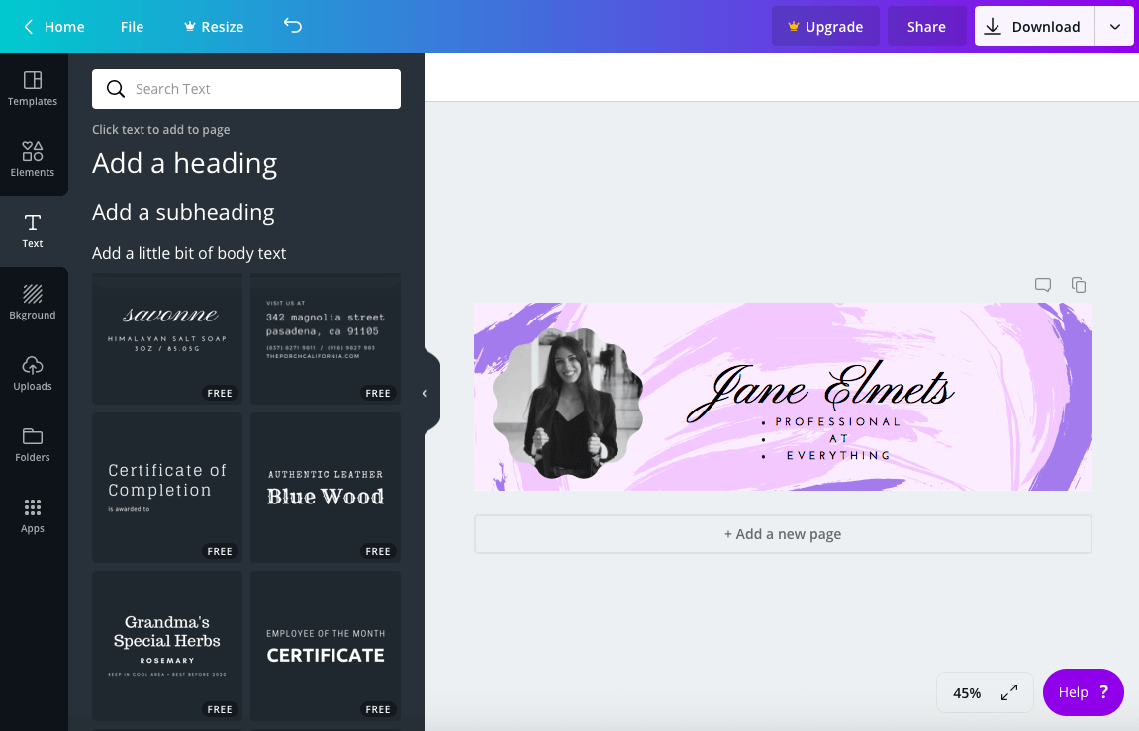The image size is (1139, 731).
Task: Expand the Download options dropdown arrow
Action: point(1115,27)
